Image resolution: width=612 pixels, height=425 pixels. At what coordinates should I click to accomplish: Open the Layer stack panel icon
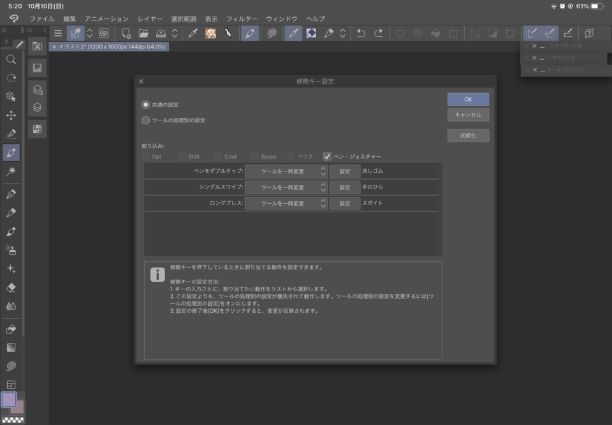click(x=38, y=107)
